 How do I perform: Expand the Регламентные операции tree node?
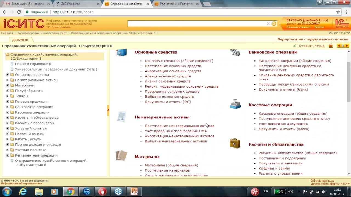coord(8,155)
